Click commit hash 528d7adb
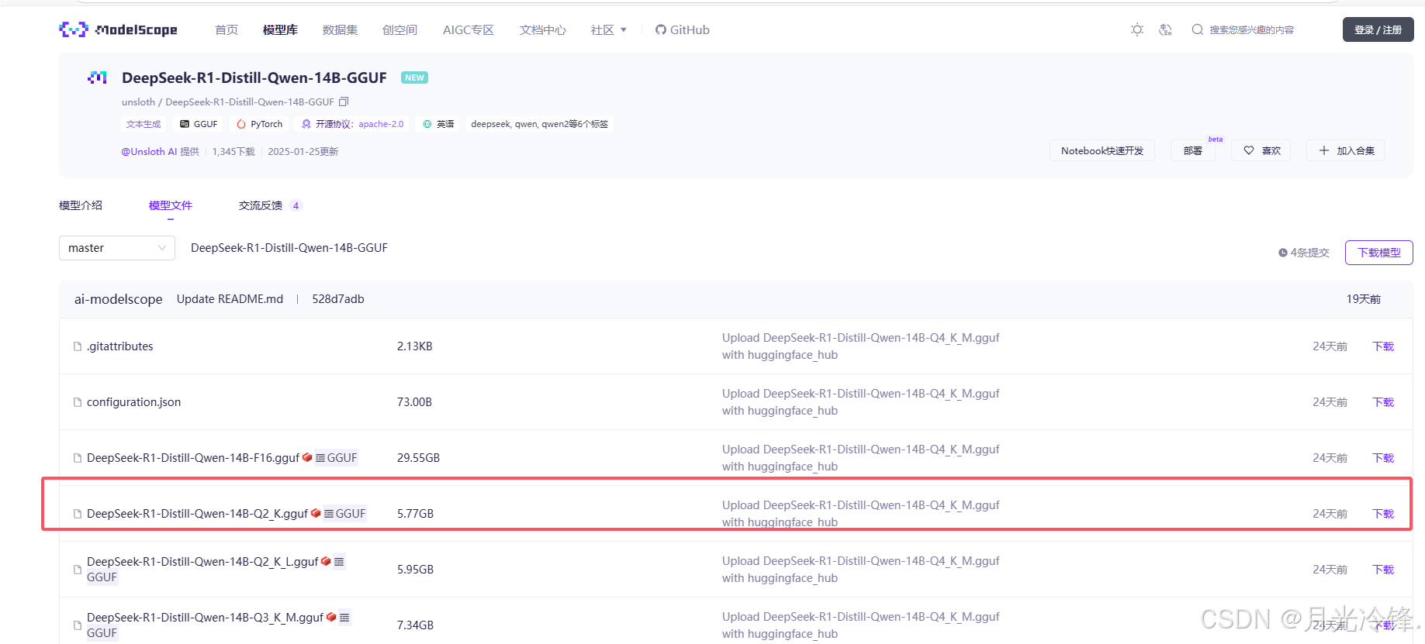 tap(338, 299)
